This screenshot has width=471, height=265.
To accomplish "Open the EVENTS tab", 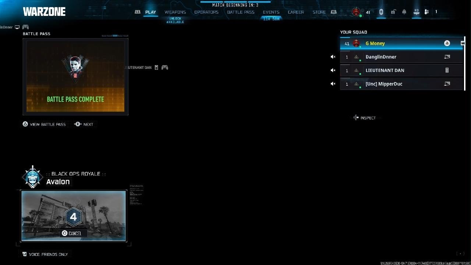I will point(271,12).
